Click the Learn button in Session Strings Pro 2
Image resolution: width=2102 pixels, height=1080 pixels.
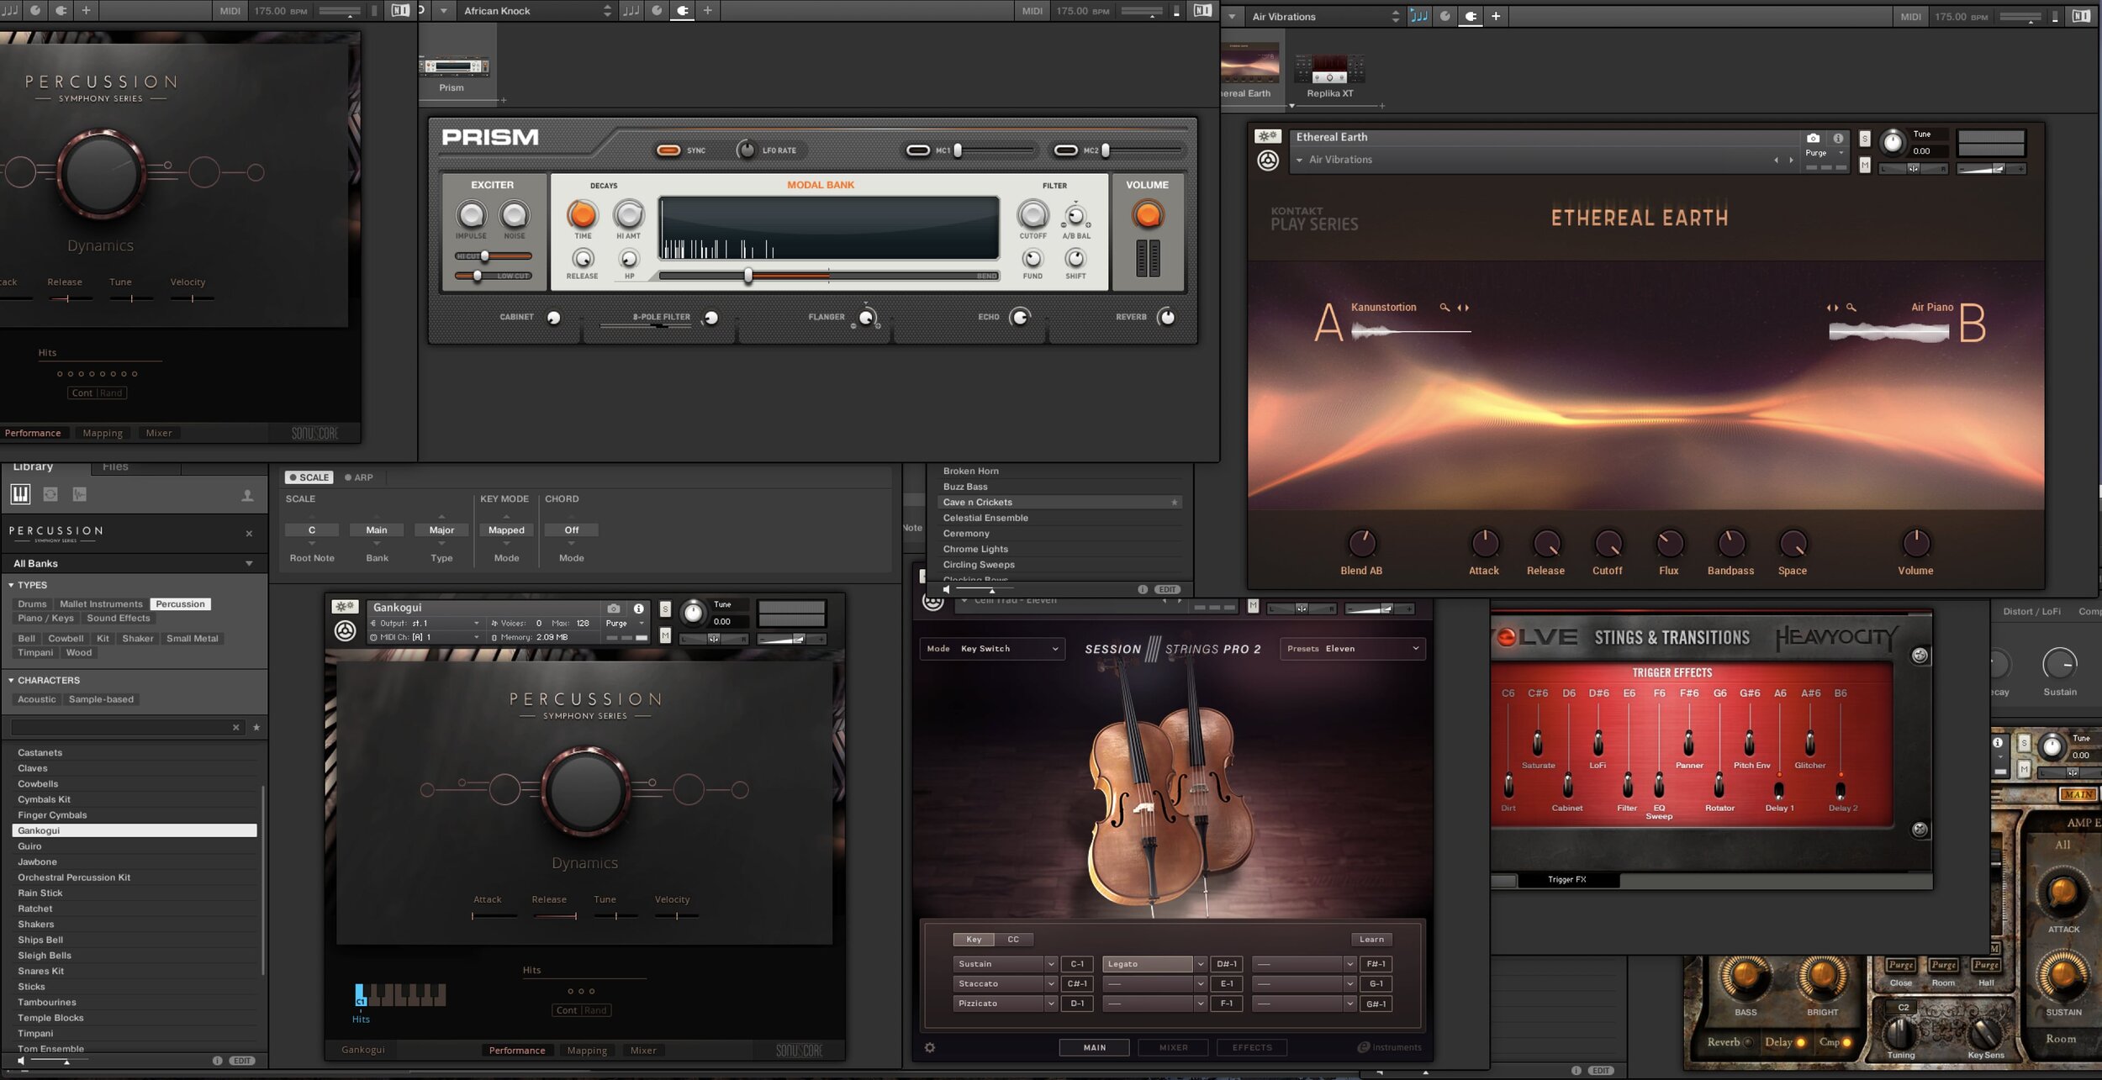(1372, 939)
